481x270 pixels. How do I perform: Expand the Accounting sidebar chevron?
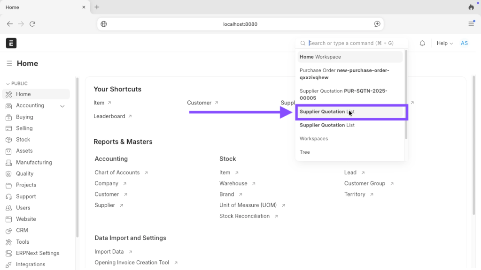(x=62, y=106)
